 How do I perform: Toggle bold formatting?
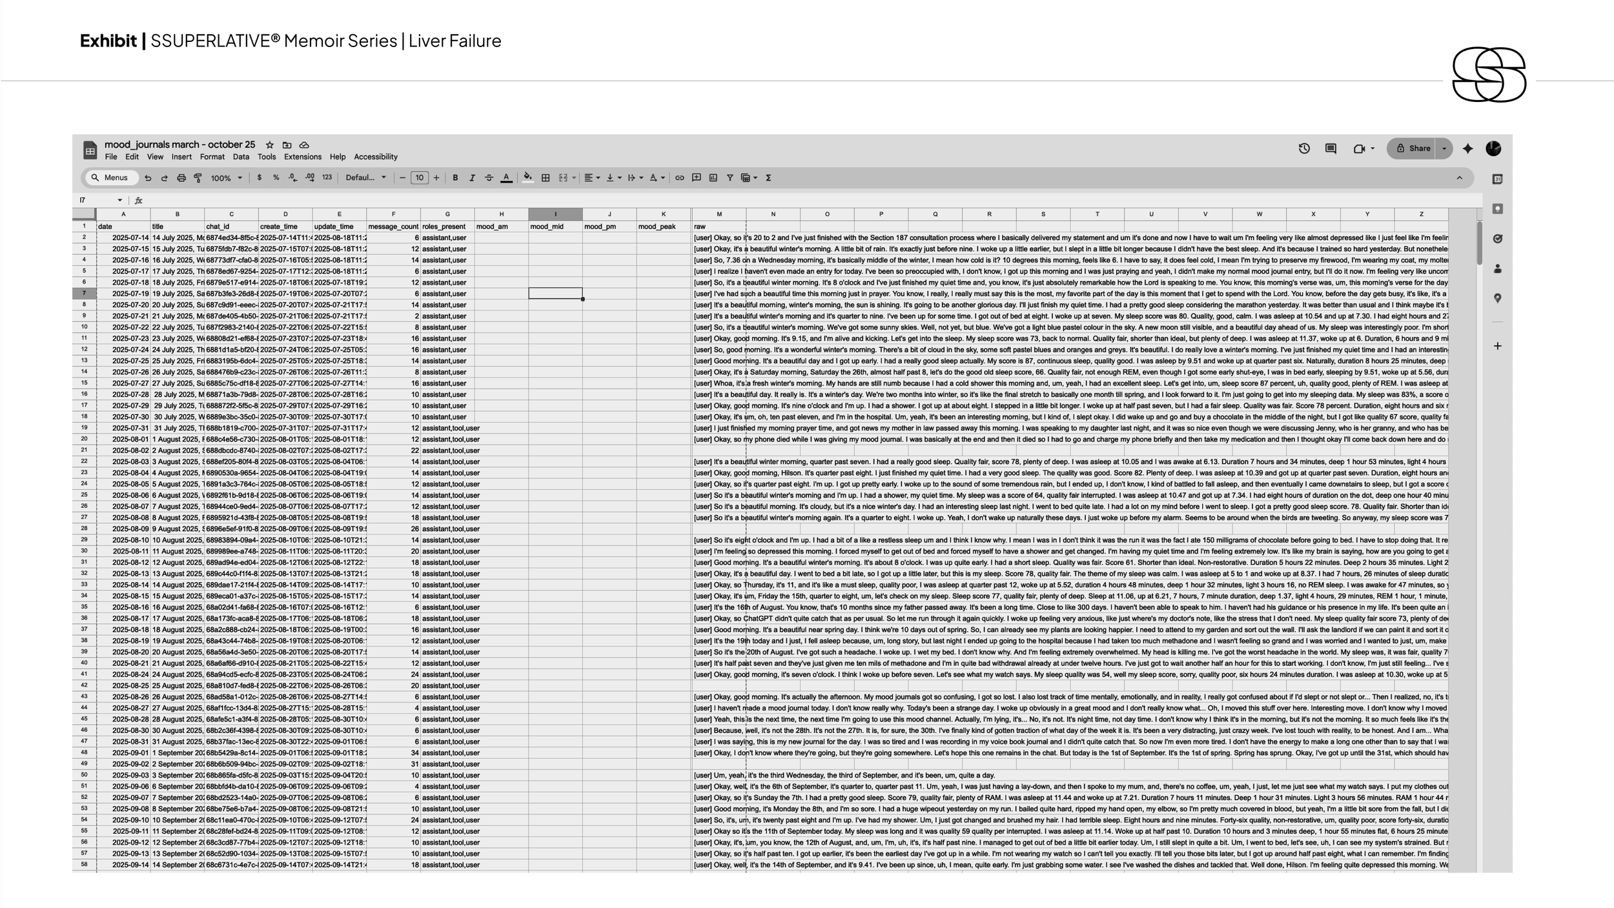tap(455, 178)
